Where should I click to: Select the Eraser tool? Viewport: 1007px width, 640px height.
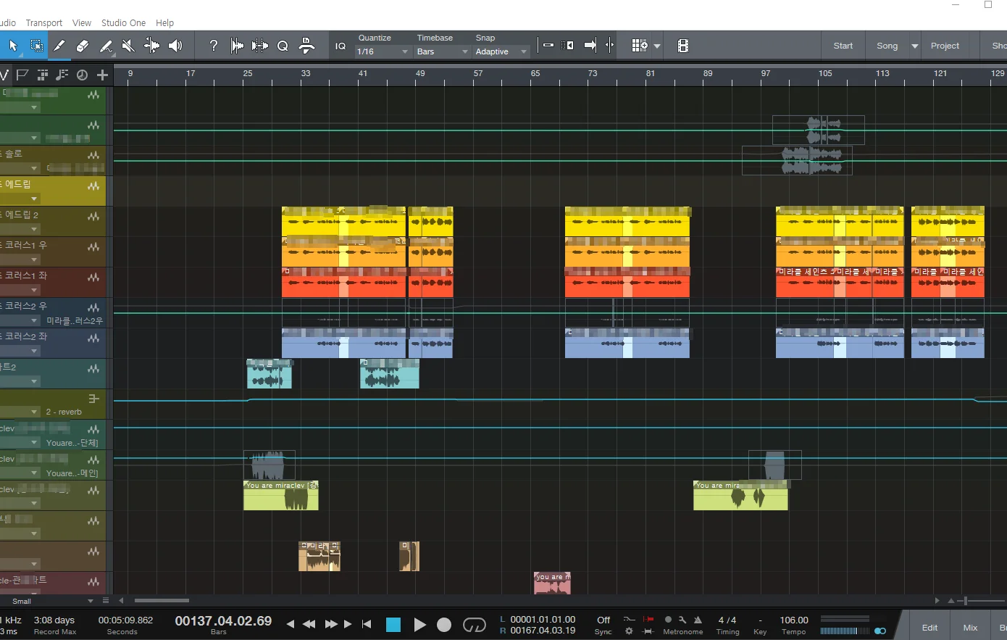pyautogui.click(x=83, y=46)
